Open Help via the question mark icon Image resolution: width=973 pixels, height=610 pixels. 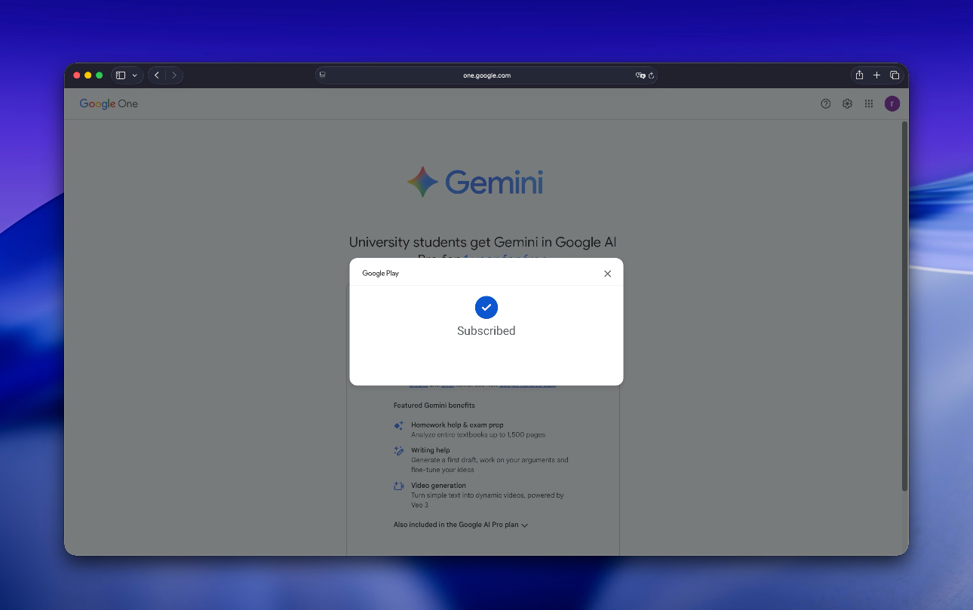coord(826,103)
